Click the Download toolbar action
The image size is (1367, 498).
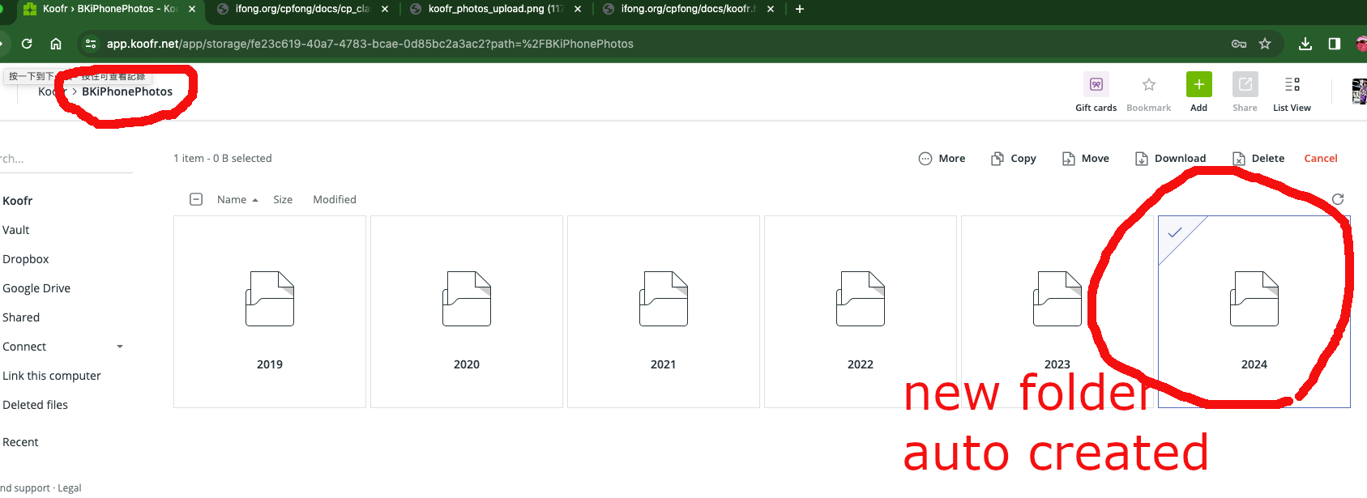[1170, 159]
